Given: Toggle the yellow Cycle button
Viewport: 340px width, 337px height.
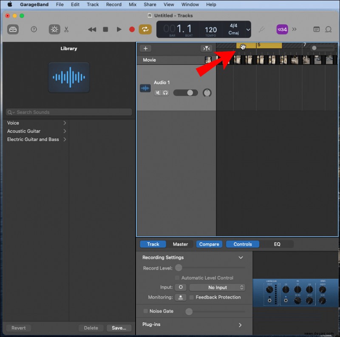Looking at the screenshot, I should [x=145, y=29].
